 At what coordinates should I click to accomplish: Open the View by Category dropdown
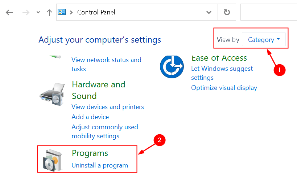pyautogui.click(x=264, y=39)
